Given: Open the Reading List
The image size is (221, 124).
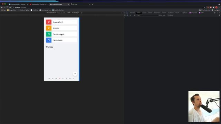Looking at the screenshot, I should [215, 10].
